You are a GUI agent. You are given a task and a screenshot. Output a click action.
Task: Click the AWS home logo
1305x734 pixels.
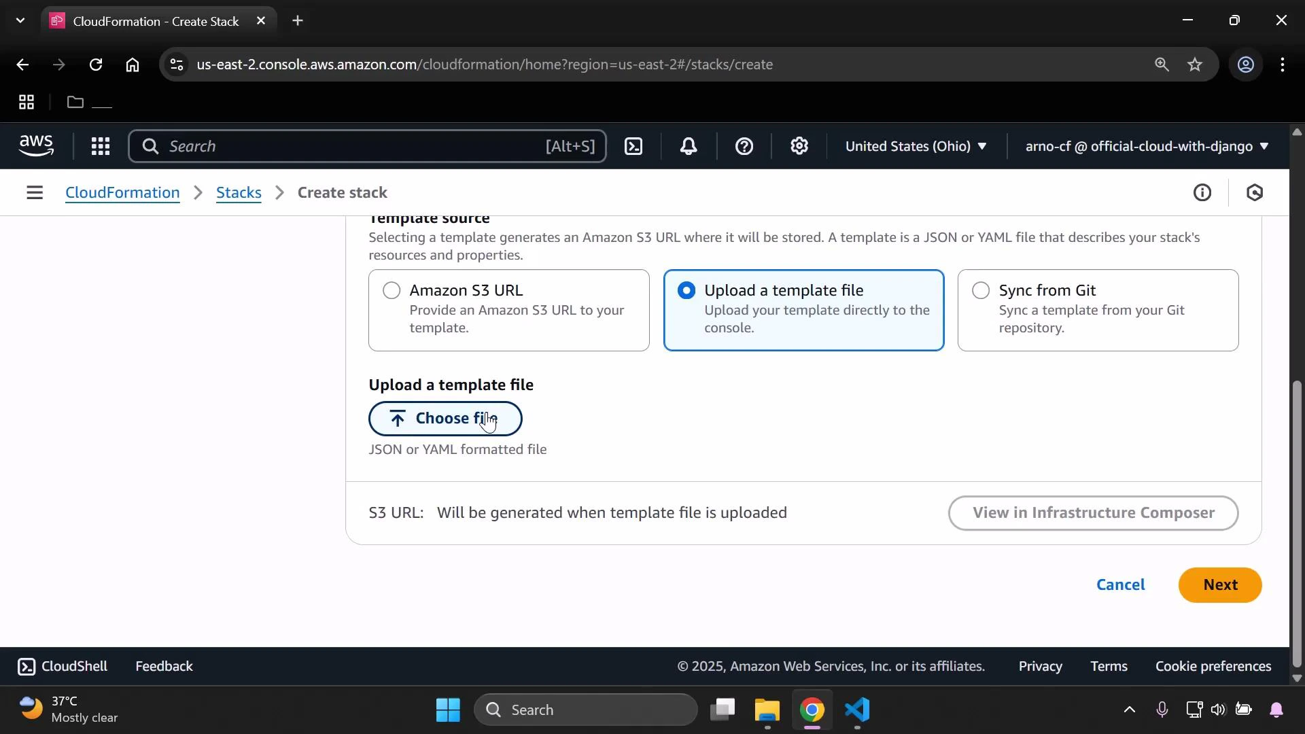click(x=35, y=145)
